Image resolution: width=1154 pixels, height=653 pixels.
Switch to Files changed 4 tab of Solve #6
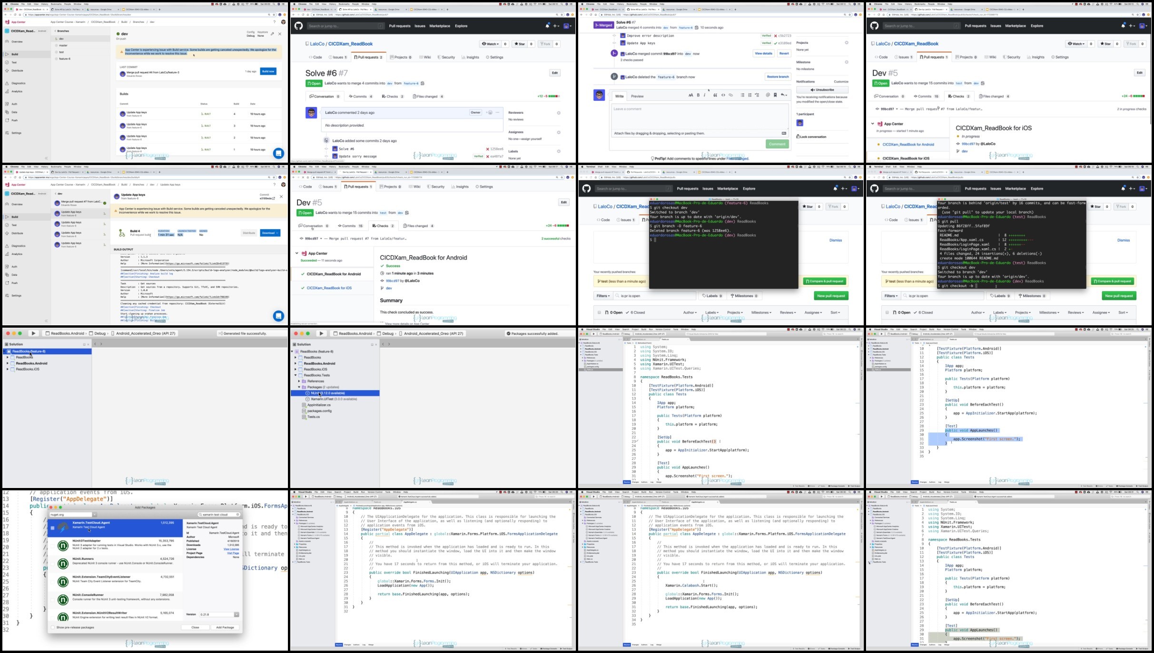pyautogui.click(x=428, y=97)
